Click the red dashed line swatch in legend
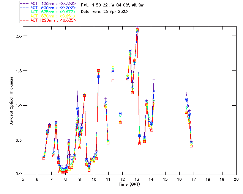The width and height of the screenshot is (243, 194). [24, 20]
